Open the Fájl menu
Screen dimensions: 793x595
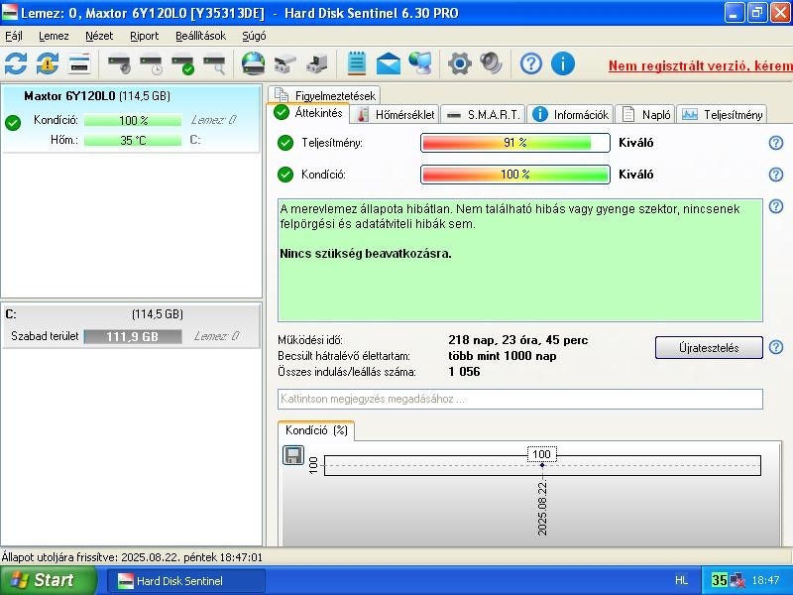click(x=14, y=36)
